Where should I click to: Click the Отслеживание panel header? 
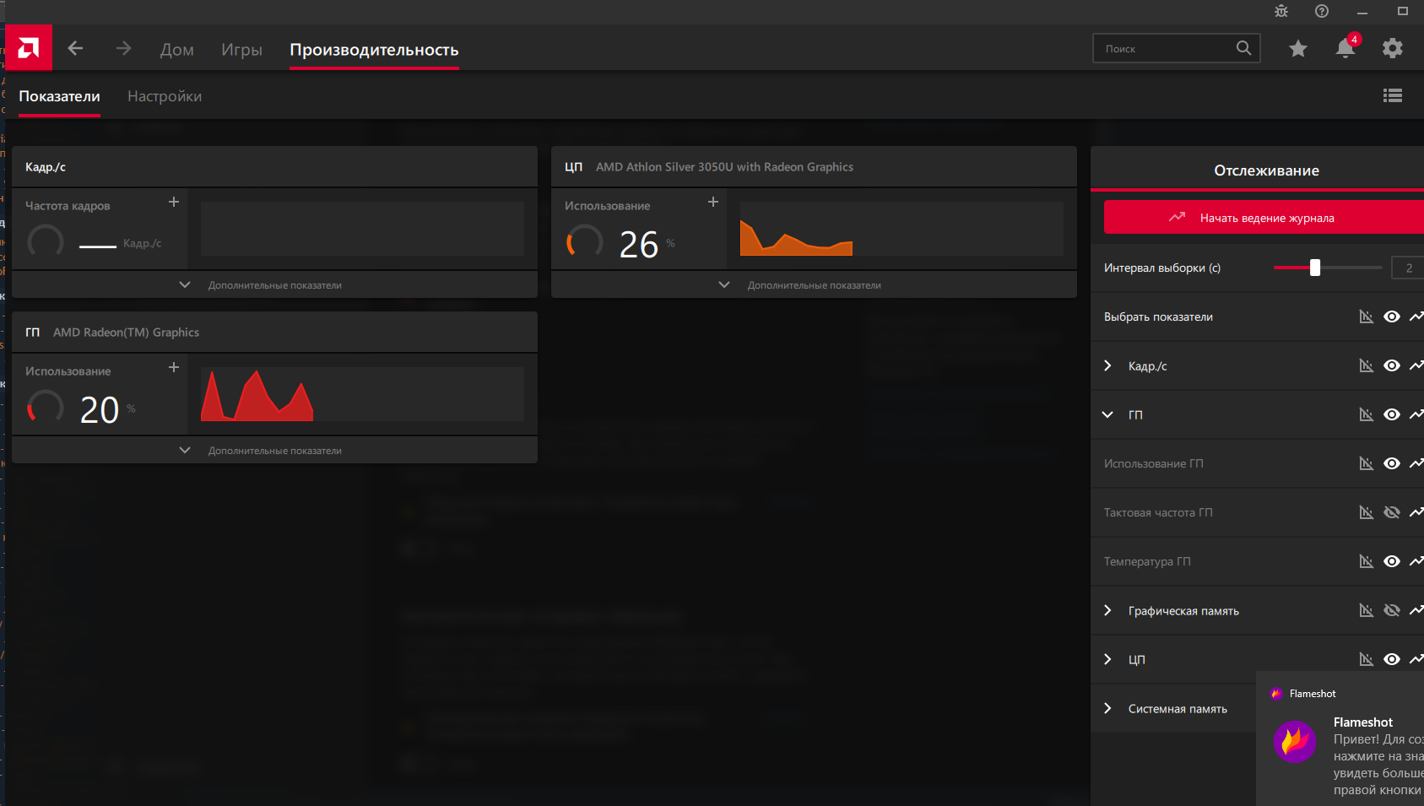(1266, 170)
